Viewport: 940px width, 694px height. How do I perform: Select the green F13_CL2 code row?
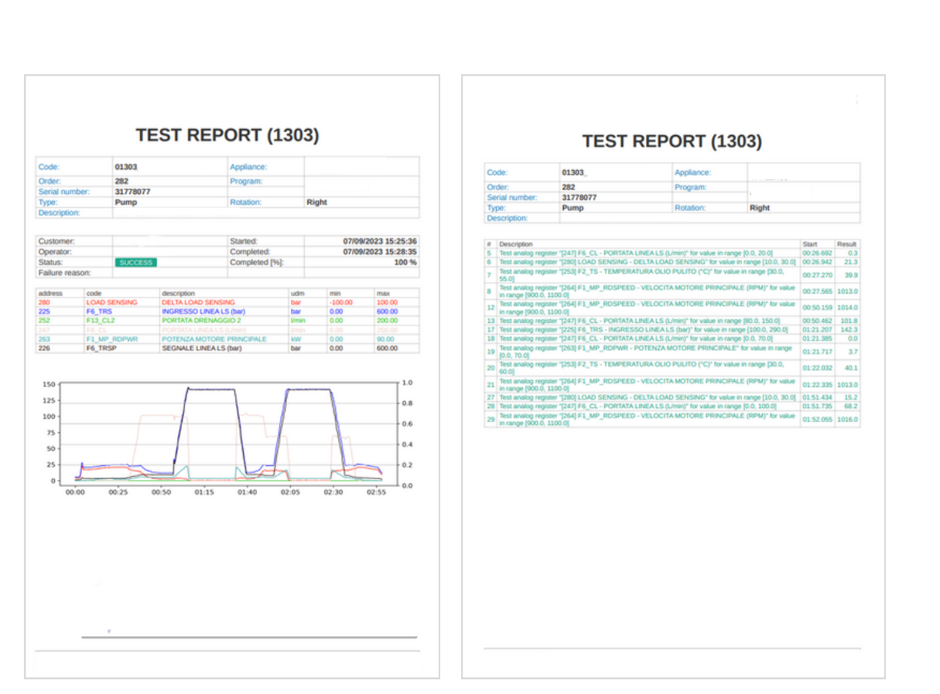(x=101, y=321)
